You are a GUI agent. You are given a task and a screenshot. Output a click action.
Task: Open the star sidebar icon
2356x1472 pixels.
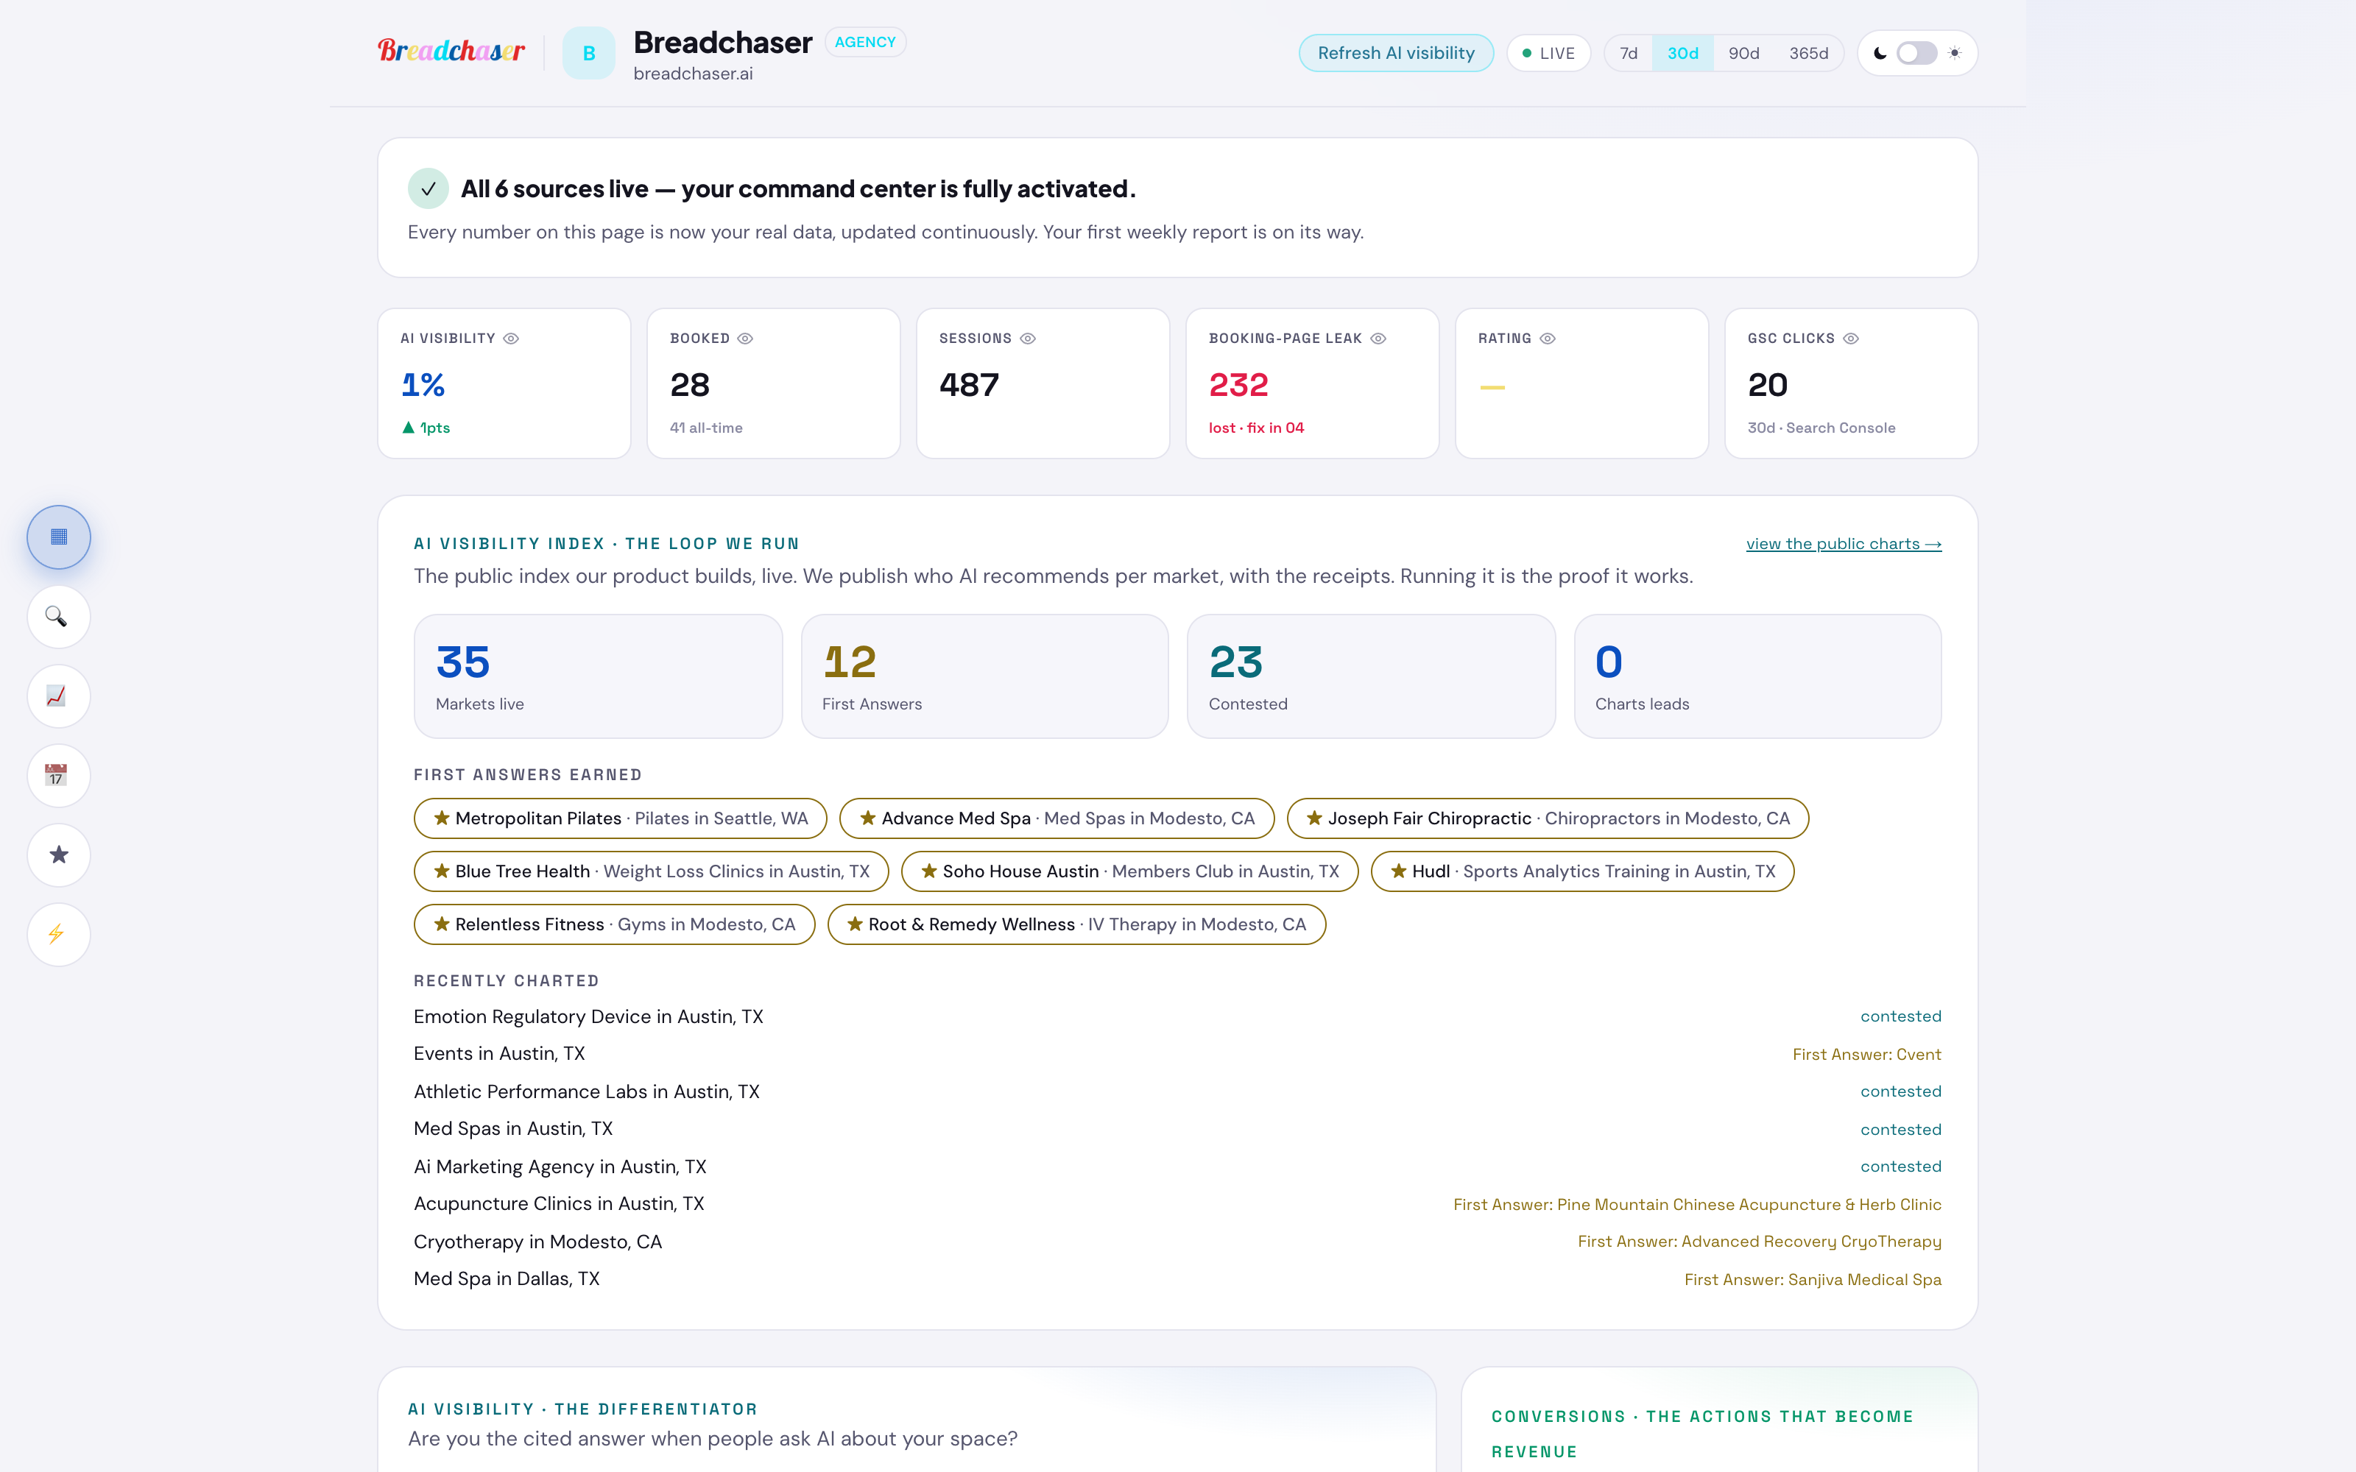click(58, 854)
